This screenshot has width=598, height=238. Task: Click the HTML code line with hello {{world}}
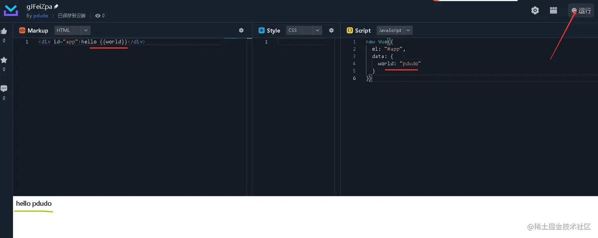[92, 42]
